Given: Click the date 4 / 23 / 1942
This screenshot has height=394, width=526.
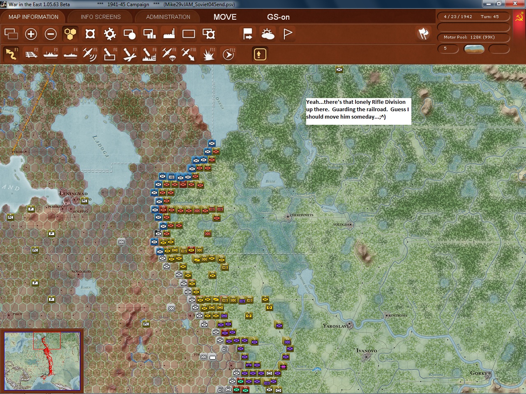Looking at the screenshot, I should pyautogui.click(x=458, y=17).
